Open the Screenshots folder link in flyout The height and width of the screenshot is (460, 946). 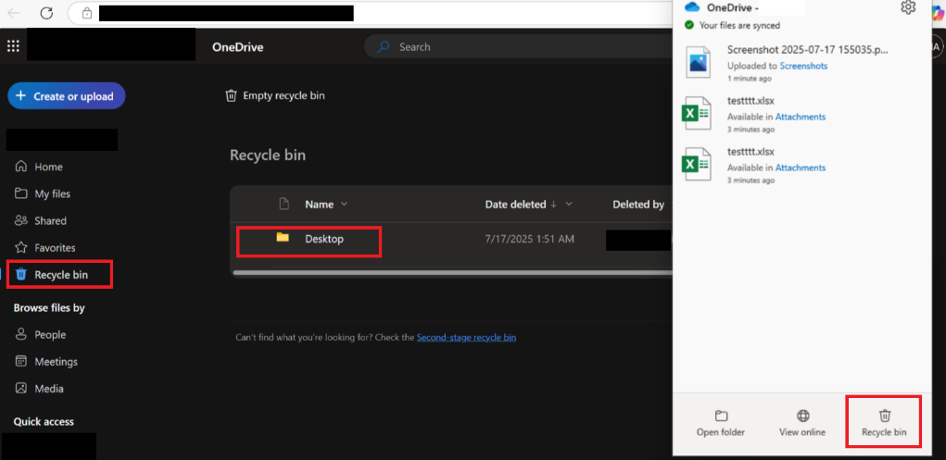coord(803,66)
